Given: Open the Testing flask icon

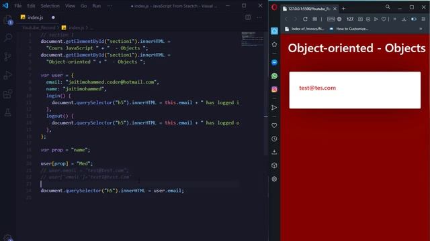Looking at the screenshot, I should pos(7,112).
